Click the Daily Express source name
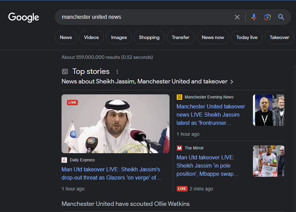 point(82,160)
